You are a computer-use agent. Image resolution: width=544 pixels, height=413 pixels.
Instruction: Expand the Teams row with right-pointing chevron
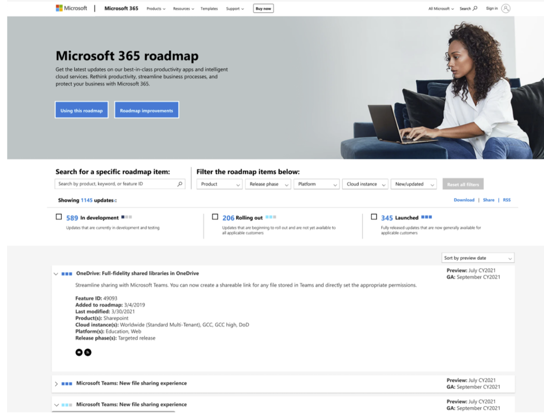56,384
